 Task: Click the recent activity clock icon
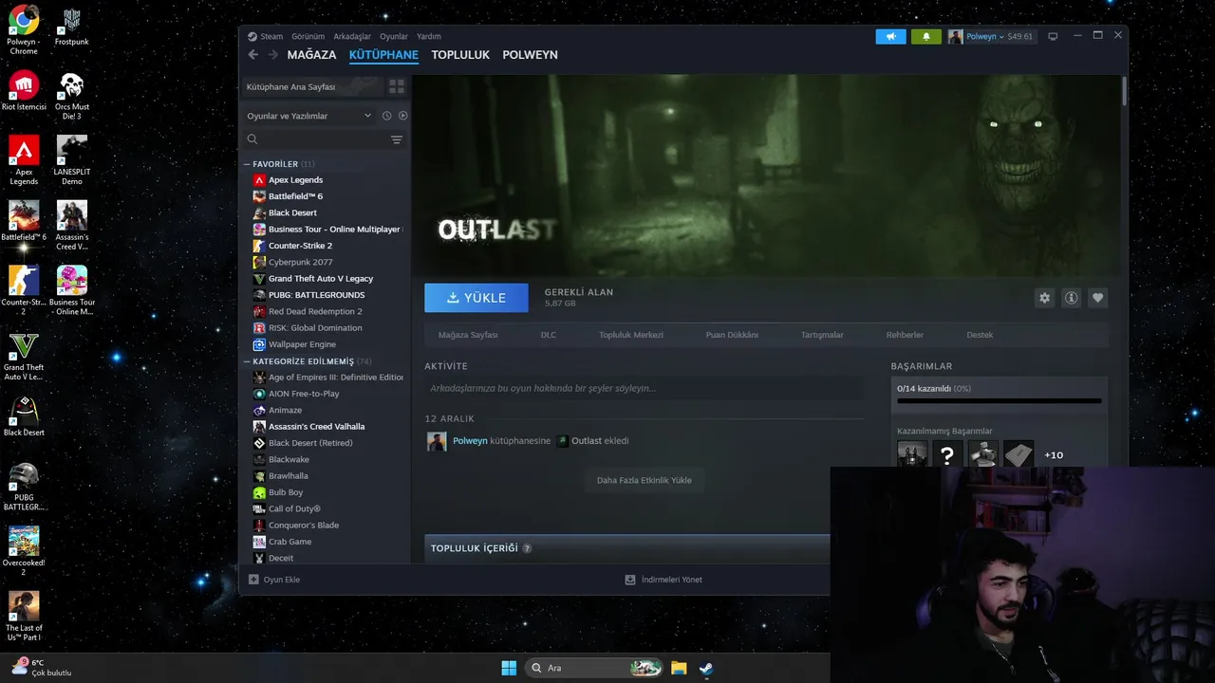tap(386, 116)
